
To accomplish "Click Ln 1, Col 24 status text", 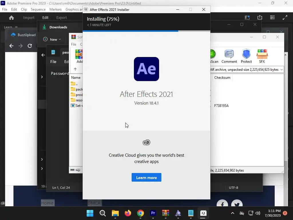I will point(61,187).
